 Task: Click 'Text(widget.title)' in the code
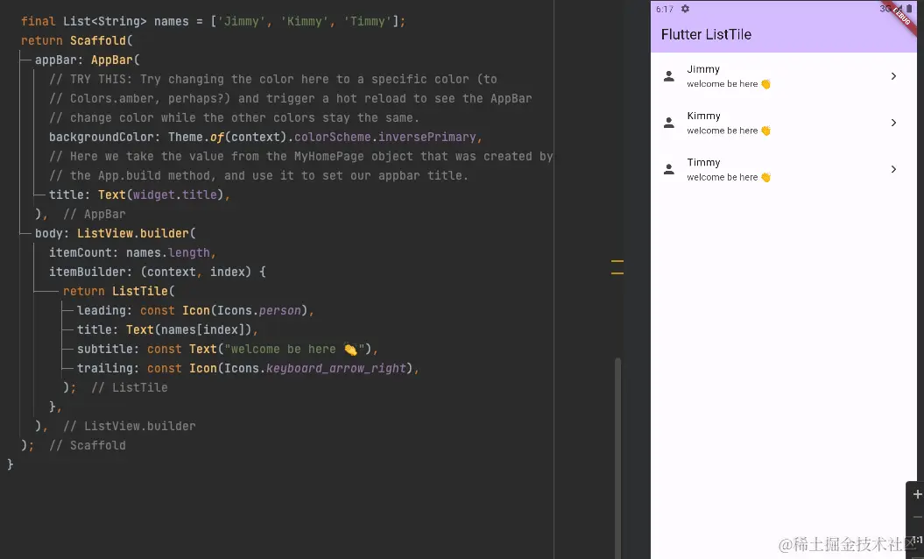160,195
